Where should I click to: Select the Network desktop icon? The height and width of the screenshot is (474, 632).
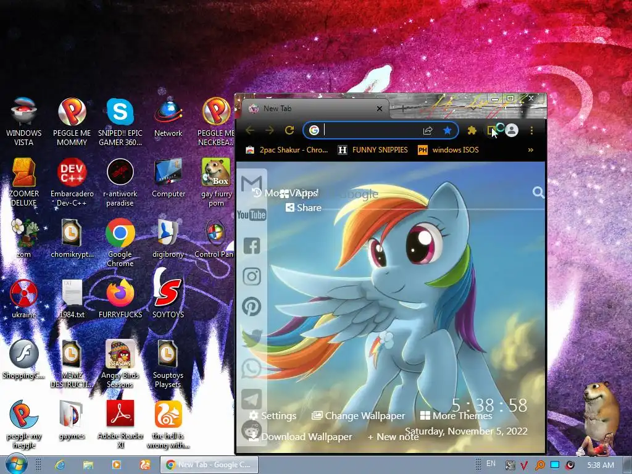coord(168,118)
